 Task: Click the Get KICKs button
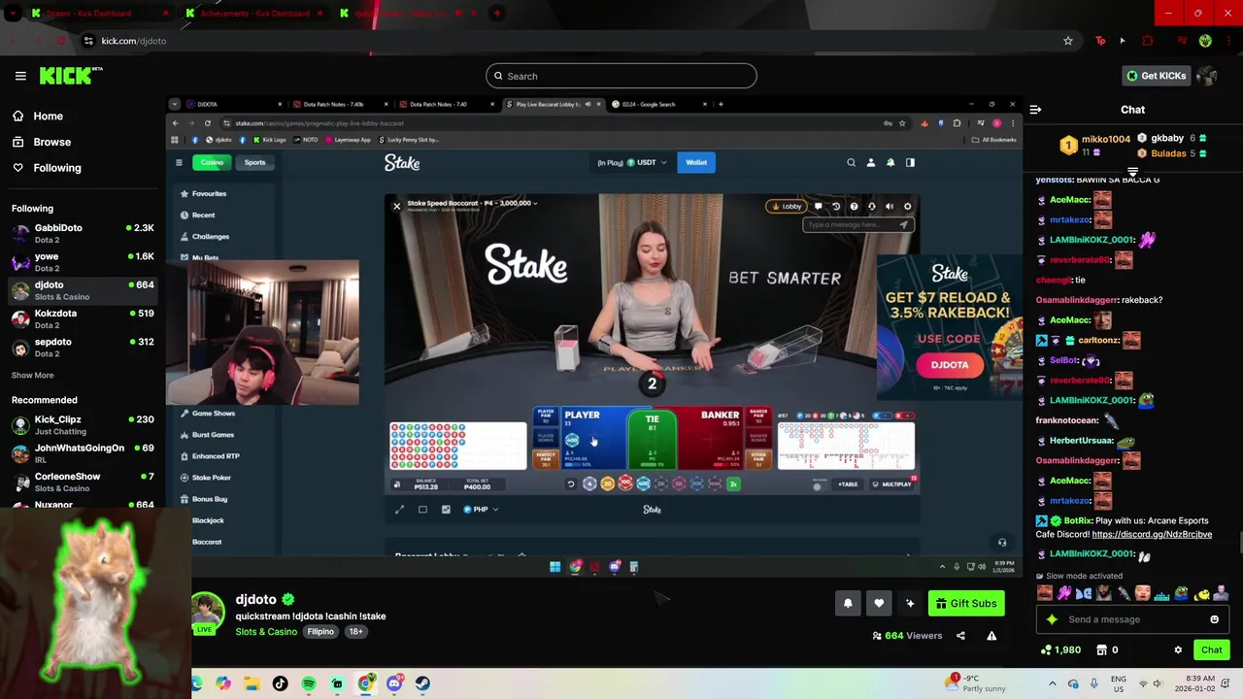[1155, 76]
